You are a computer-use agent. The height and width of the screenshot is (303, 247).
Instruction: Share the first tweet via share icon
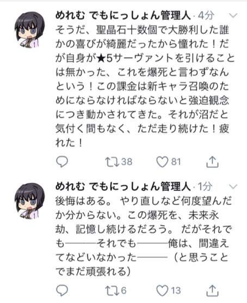pos(212,161)
